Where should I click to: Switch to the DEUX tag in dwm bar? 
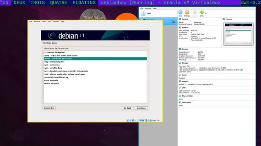[x=19, y=3]
